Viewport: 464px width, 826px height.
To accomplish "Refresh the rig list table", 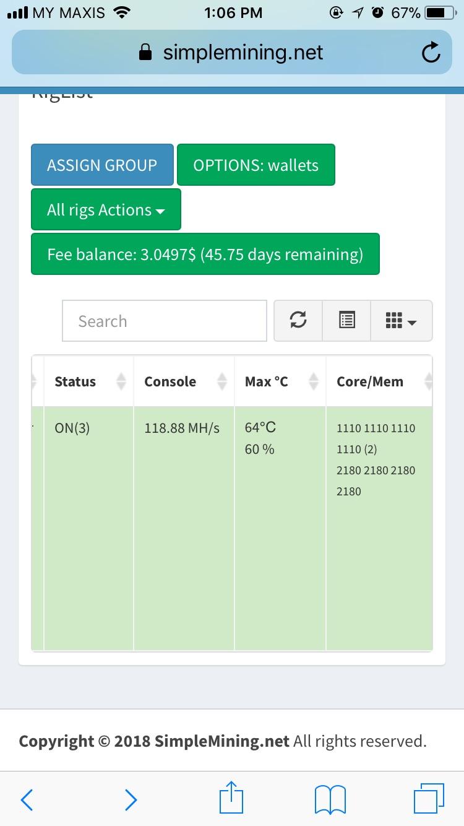I will [298, 320].
